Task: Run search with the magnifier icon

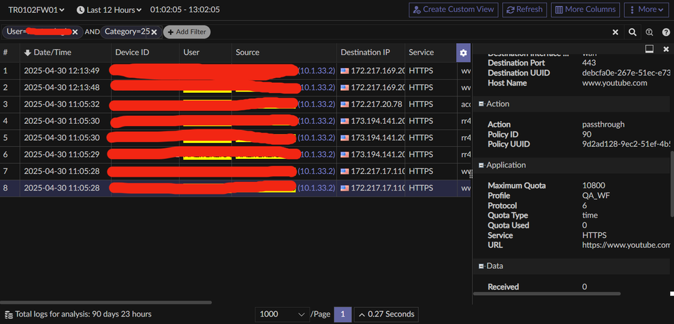Action: click(x=632, y=32)
